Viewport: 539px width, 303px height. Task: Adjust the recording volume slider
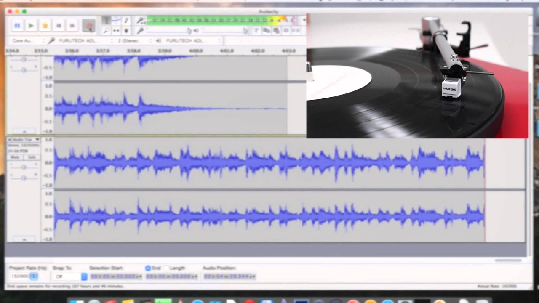[x=168, y=31]
